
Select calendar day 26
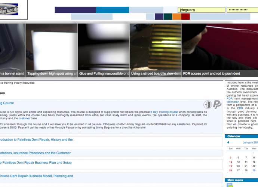coord(231,171)
